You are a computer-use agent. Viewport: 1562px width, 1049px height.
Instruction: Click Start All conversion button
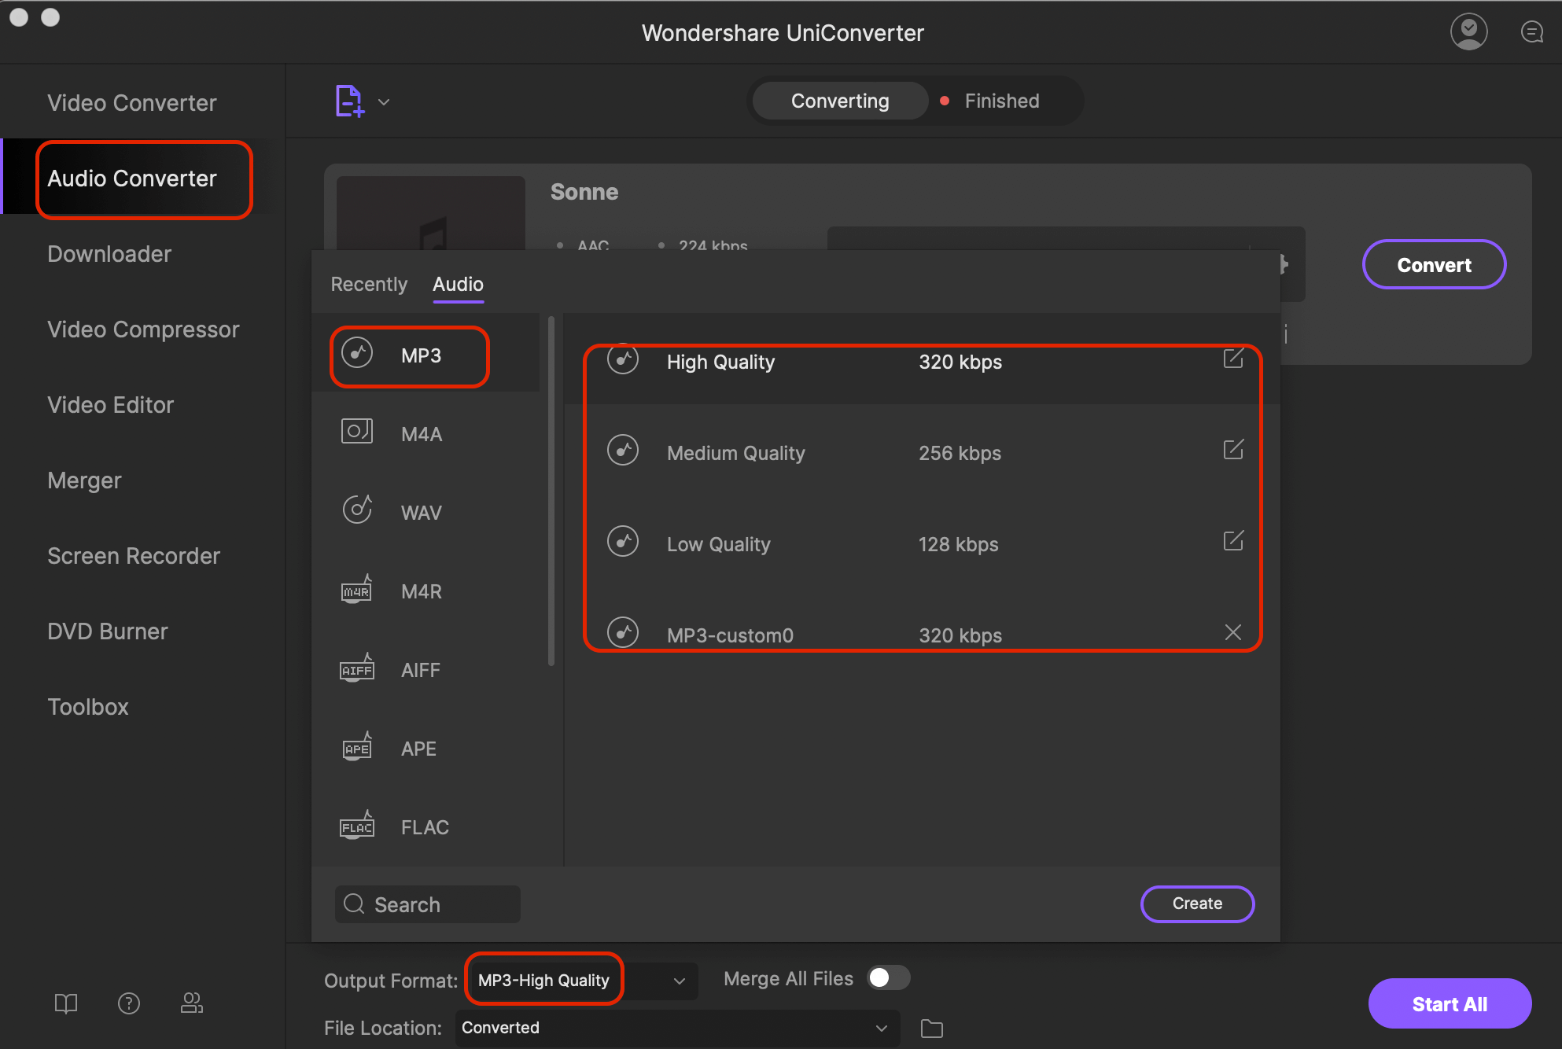click(1450, 1002)
